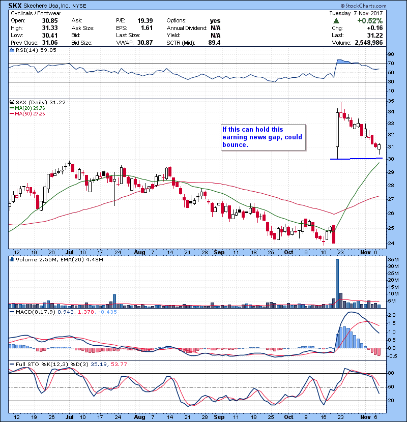
Task: Click the High value 31.33
Action: coord(50,28)
